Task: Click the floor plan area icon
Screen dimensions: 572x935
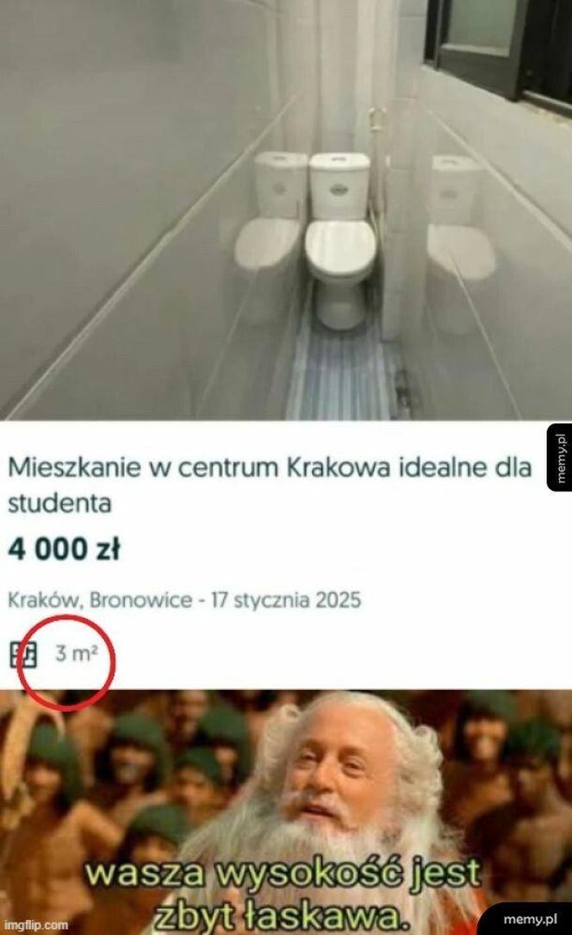Action: coord(23,654)
